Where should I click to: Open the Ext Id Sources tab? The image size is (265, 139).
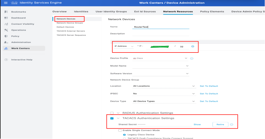145,11
